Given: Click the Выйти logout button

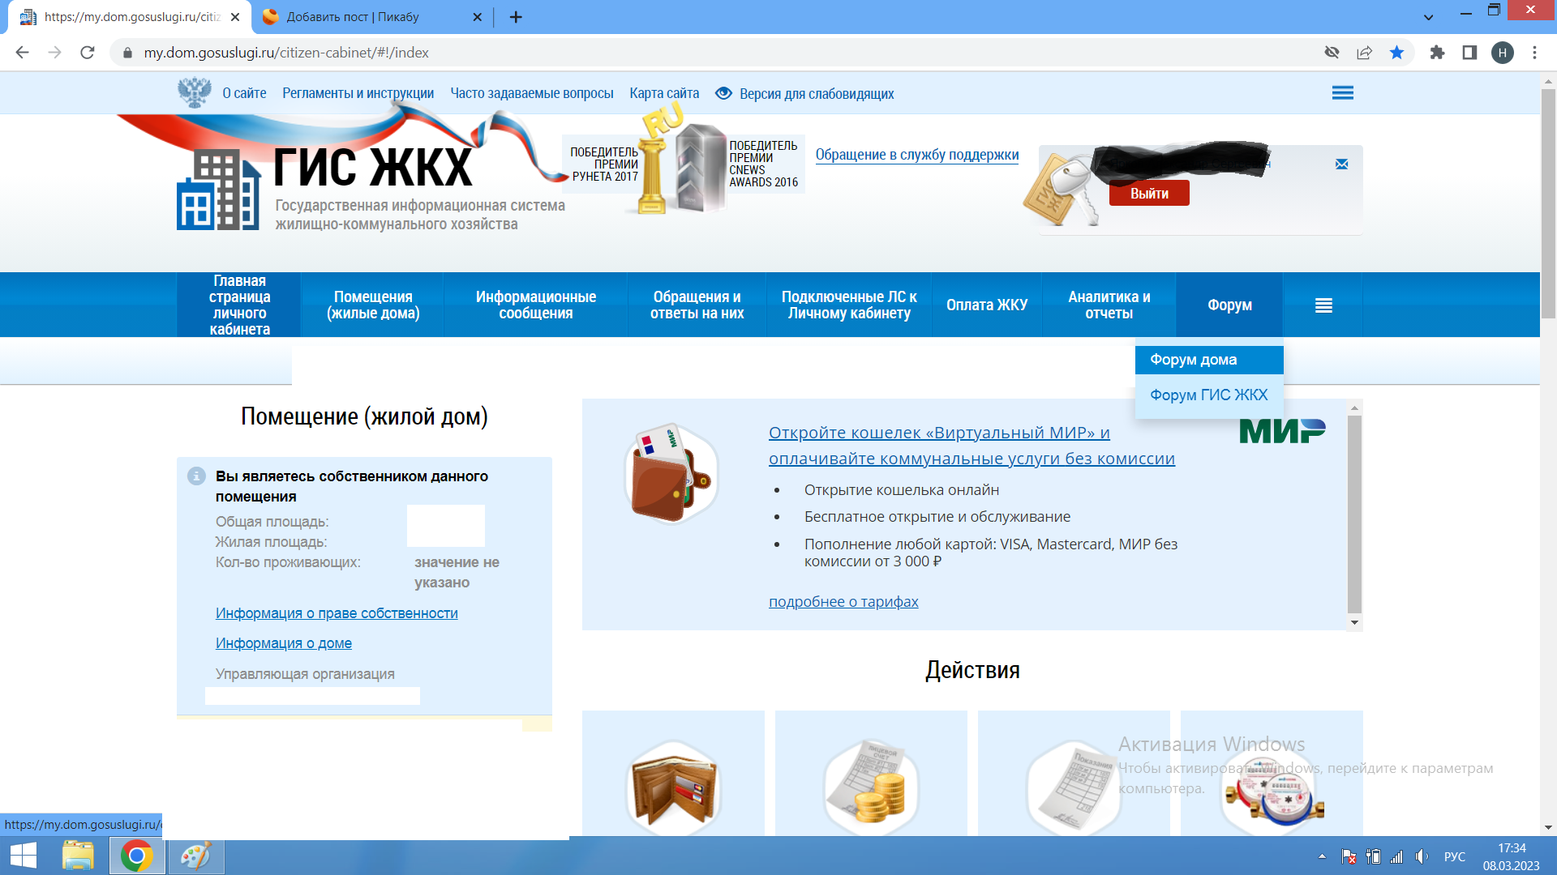Looking at the screenshot, I should (x=1149, y=194).
